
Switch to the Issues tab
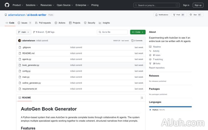tap(24, 23)
